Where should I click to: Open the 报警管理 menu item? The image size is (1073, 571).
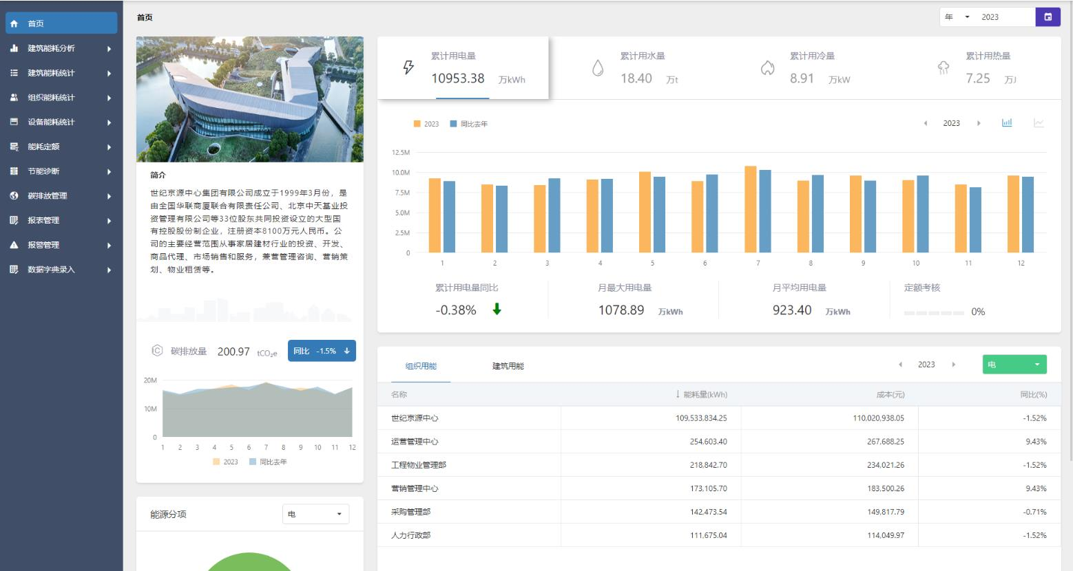(61, 245)
